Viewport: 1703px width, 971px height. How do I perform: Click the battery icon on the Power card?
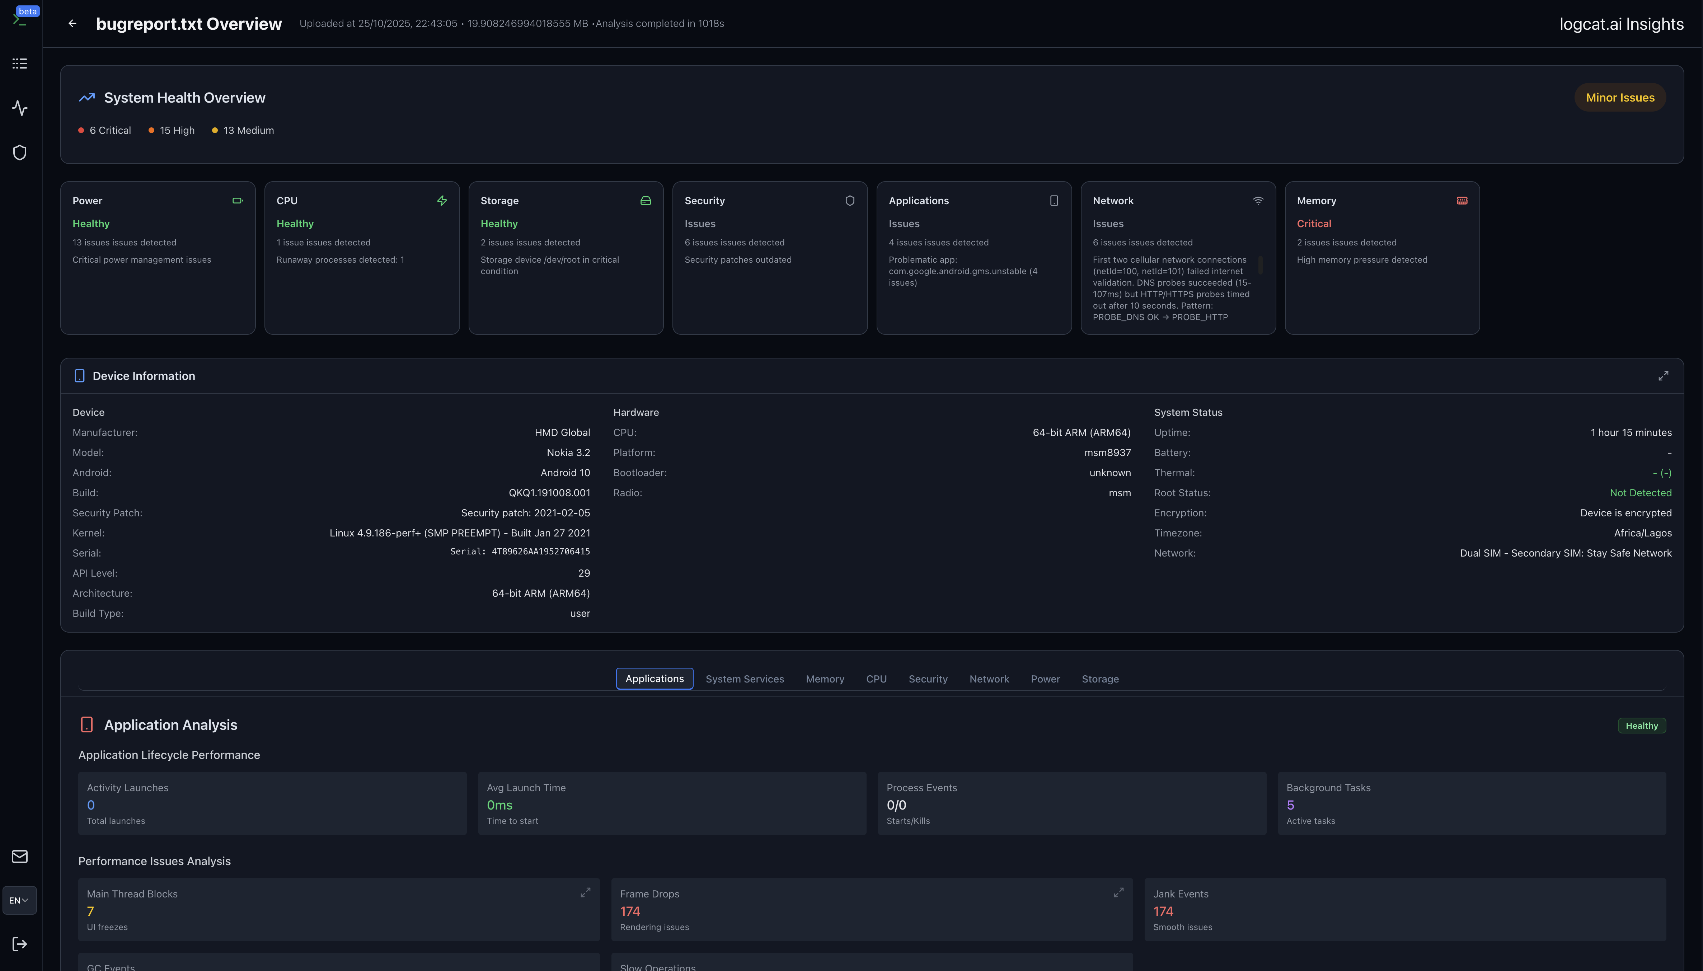pyautogui.click(x=237, y=200)
